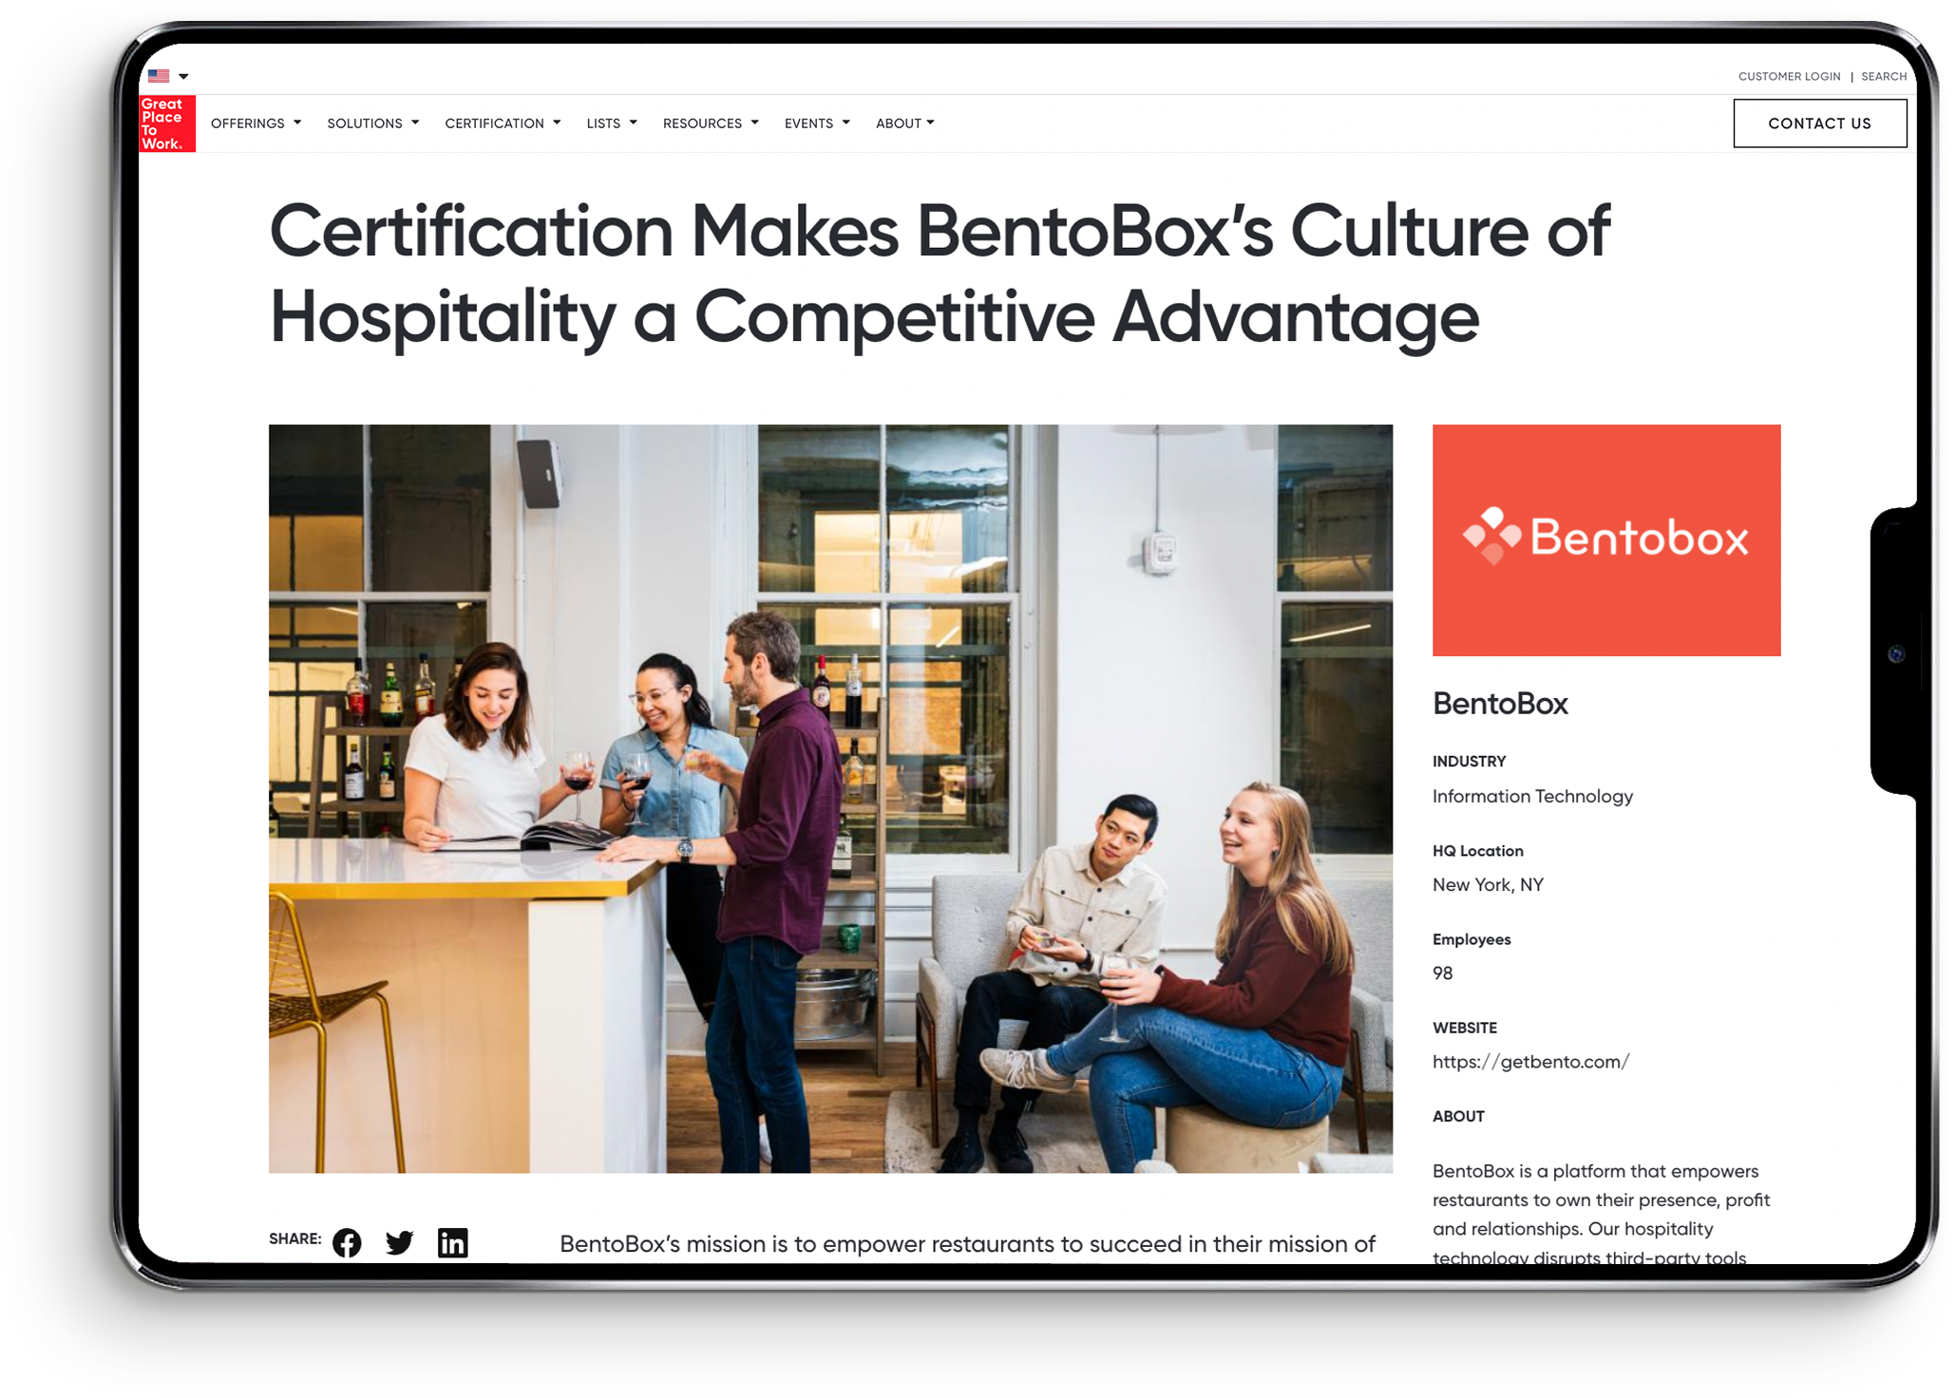
Task: Click the About description starting 'BentoBox is a platform'
Action: click(1602, 1214)
